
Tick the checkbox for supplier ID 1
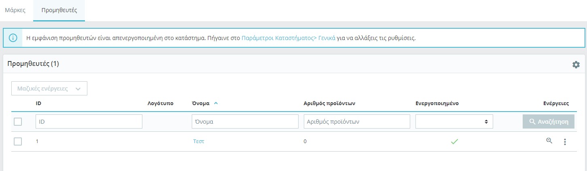pos(18,141)
